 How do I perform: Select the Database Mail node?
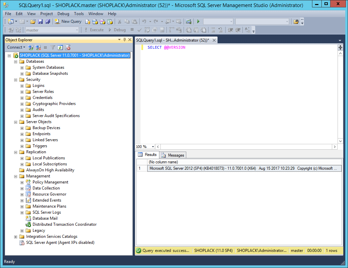pyautogui.click(x=45, y=218)
